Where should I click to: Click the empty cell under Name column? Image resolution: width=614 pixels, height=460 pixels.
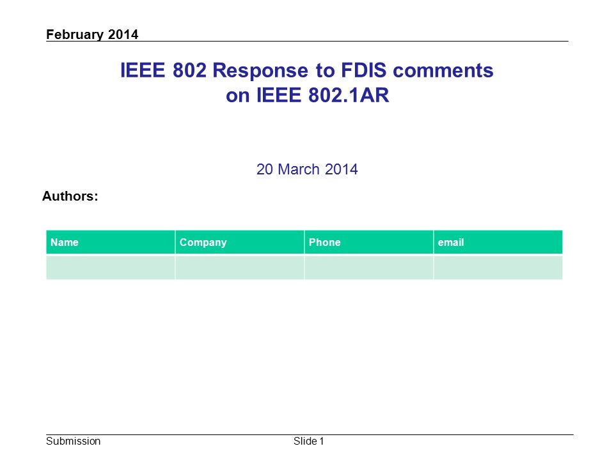(x=111, y=268)
